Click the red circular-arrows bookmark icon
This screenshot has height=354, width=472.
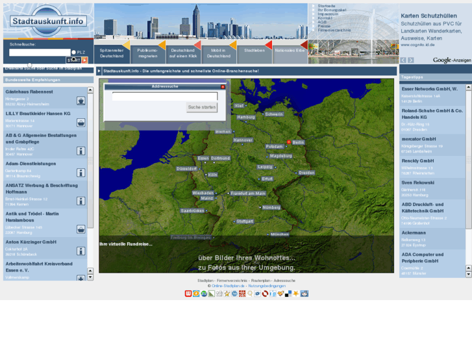[x=265, y=294]
